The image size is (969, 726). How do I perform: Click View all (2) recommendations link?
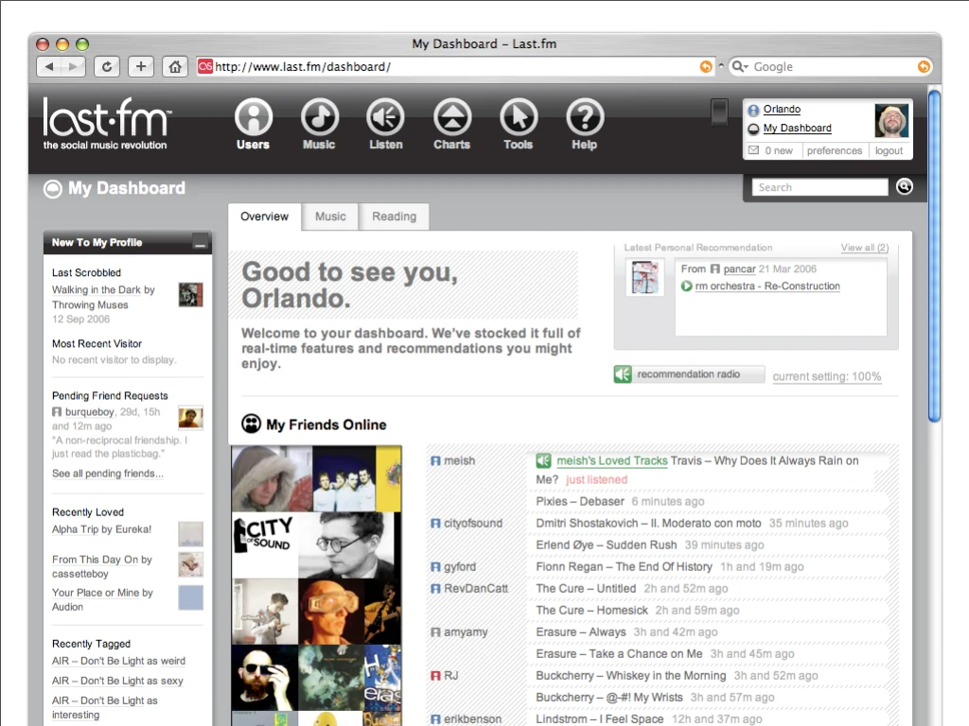coord(865,248)
